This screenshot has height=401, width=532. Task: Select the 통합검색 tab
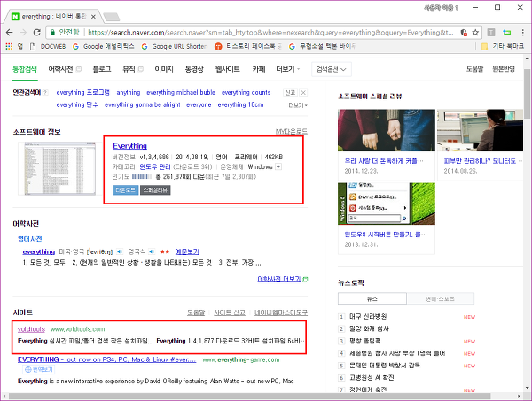click(x=25, y=69)
